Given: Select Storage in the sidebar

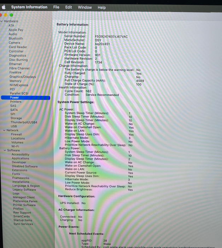Looking at the screenshot, I should tap(16, 118).
